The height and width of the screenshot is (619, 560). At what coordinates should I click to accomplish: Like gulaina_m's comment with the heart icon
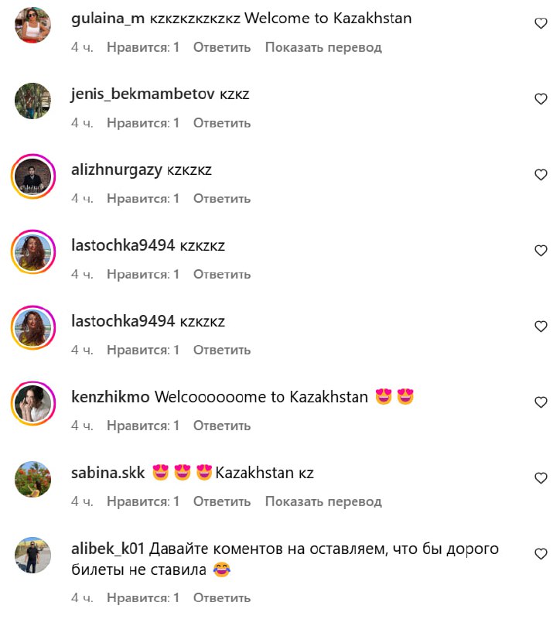tap(541, 23)
